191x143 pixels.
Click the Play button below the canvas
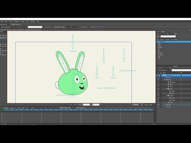coord(68,104)
